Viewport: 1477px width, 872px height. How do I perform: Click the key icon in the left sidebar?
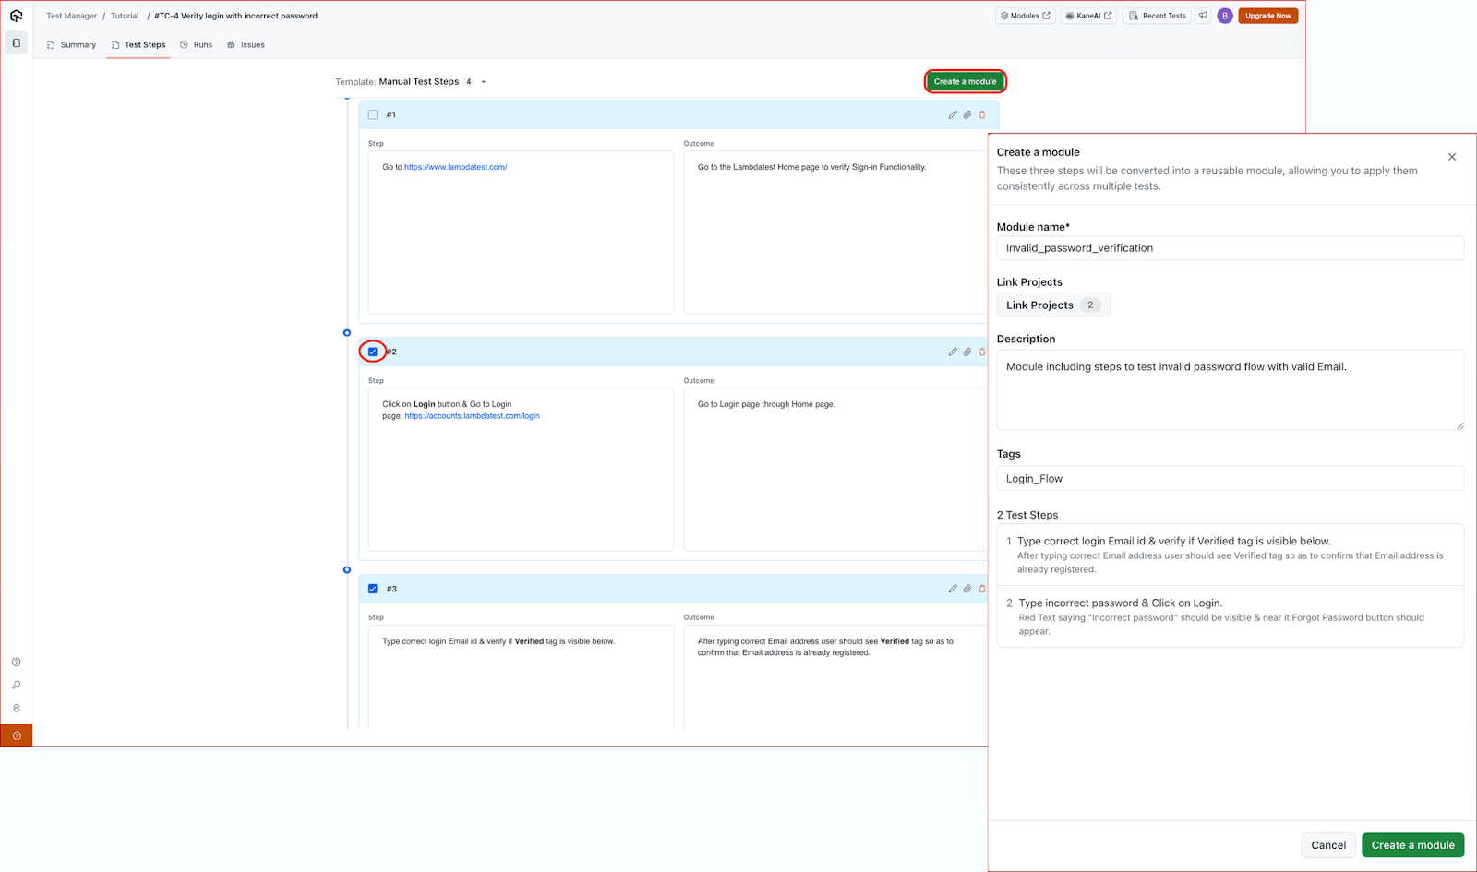tap(16, 685)
